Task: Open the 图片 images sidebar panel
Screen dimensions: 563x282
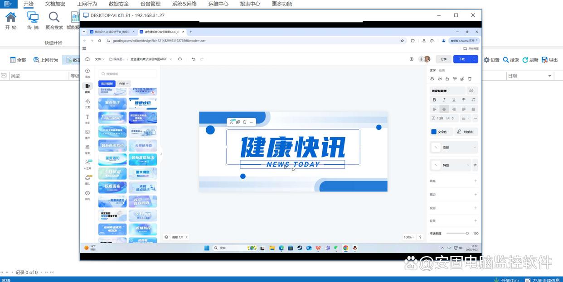Action: point(87,134)
